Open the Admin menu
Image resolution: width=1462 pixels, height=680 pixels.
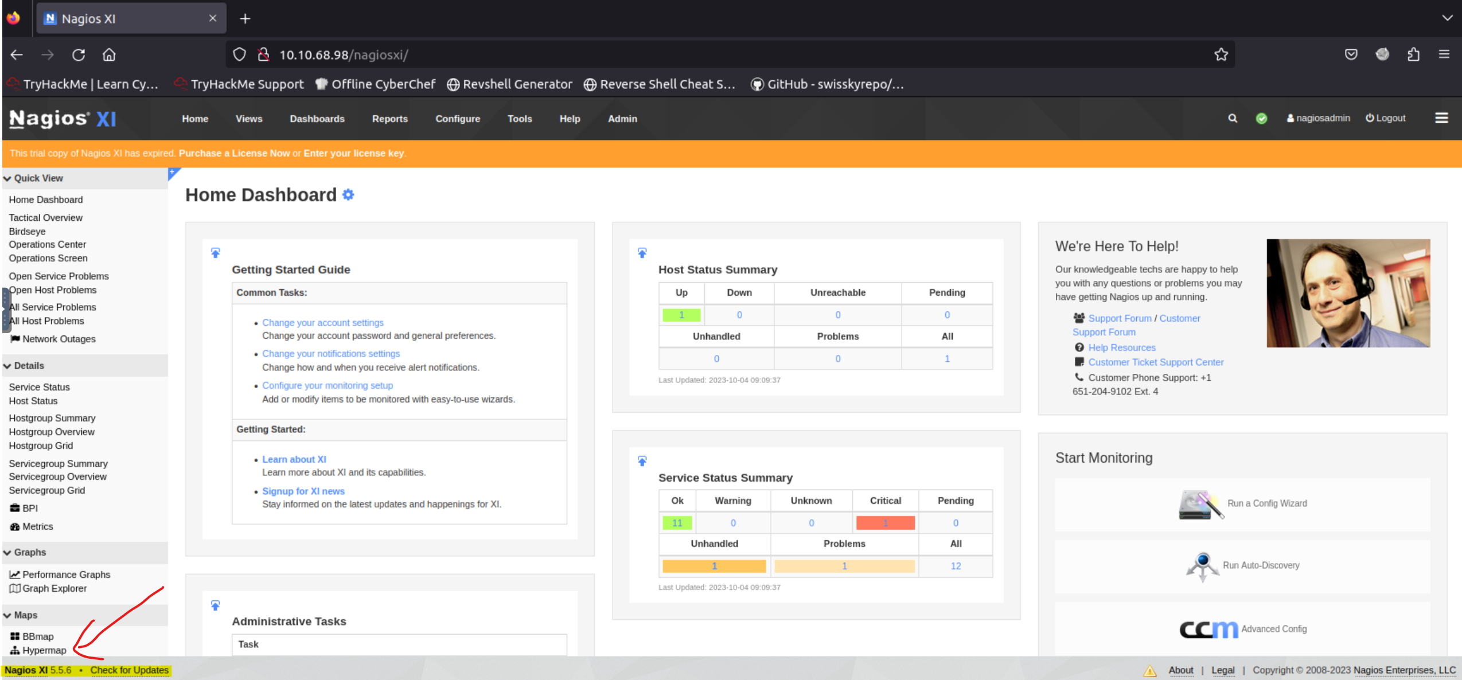(622, 119)
